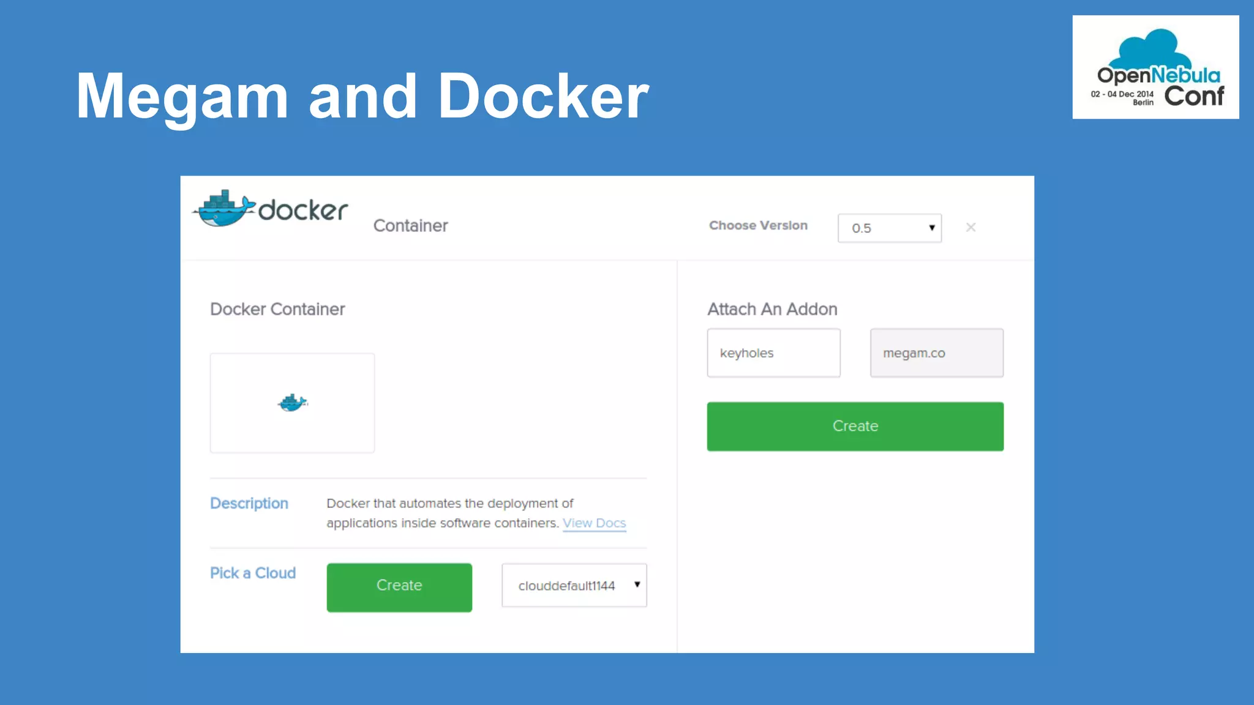Screen dimensions: 1254x705
Task: Select the Docker Container thumbnail tile
Action: (292, 403)
